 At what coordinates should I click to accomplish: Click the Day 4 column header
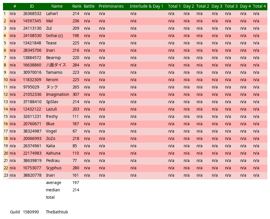[245, 6]
